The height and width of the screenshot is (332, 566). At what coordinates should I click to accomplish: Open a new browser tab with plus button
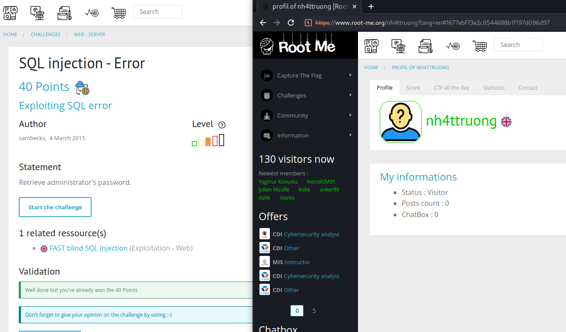pos(371,7)
